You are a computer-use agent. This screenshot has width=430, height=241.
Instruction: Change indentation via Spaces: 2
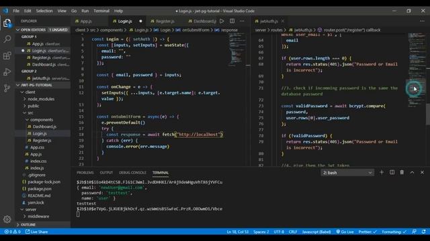pyautogui.click(x=261, y=232)
